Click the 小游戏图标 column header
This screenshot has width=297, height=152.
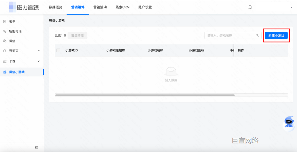(197, 50)
